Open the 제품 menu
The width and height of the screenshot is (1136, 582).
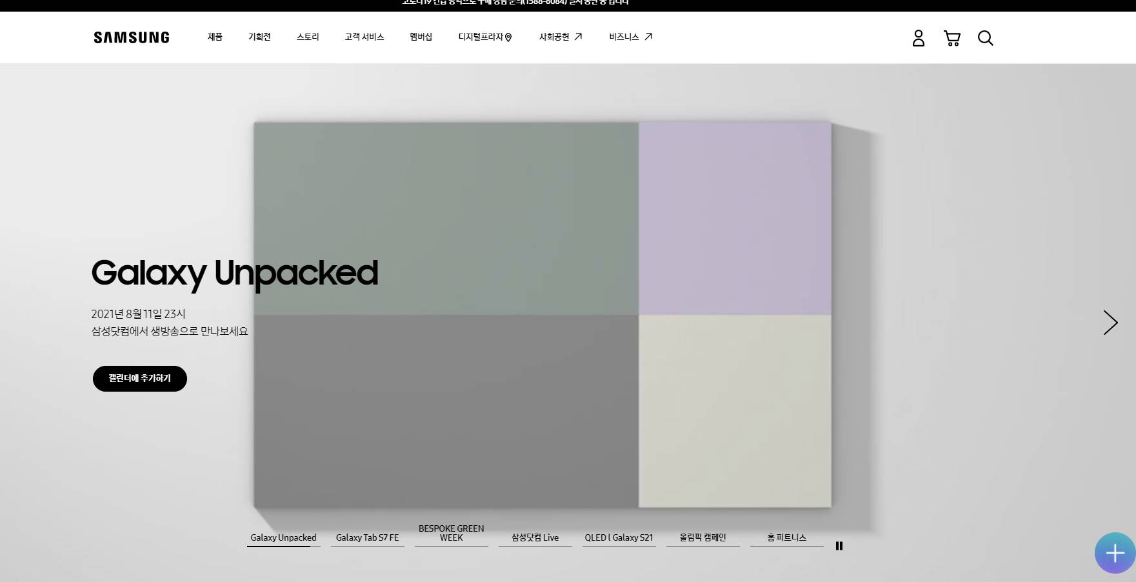(215, 37)
